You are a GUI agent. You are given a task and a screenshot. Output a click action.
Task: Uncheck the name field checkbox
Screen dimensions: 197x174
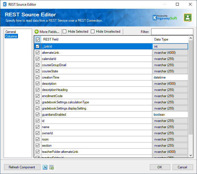[38, 127]
